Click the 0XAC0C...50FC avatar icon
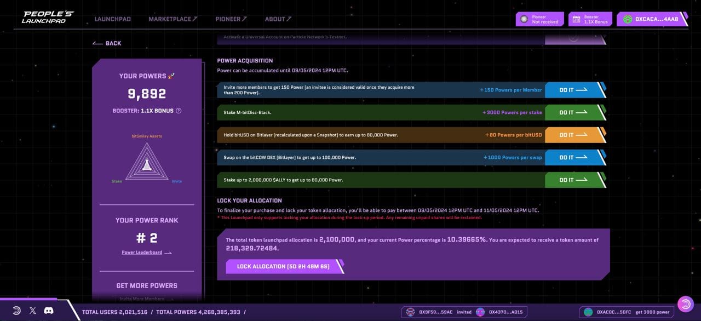Image resolution: width=701 pixels, height=321 pixels. 588,312
